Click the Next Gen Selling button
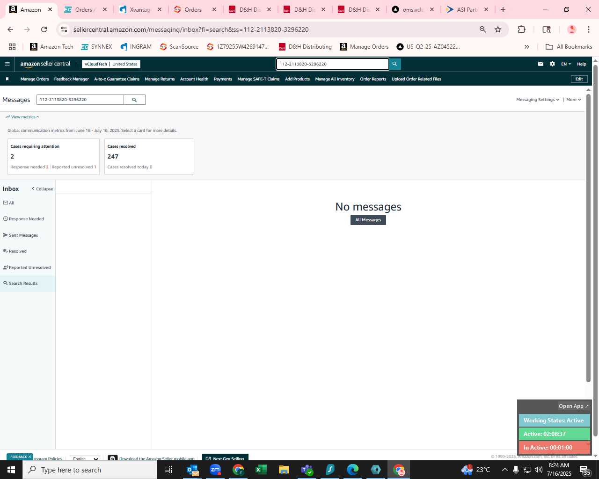This screenshot has width=599, height=479. coord(225,457)
